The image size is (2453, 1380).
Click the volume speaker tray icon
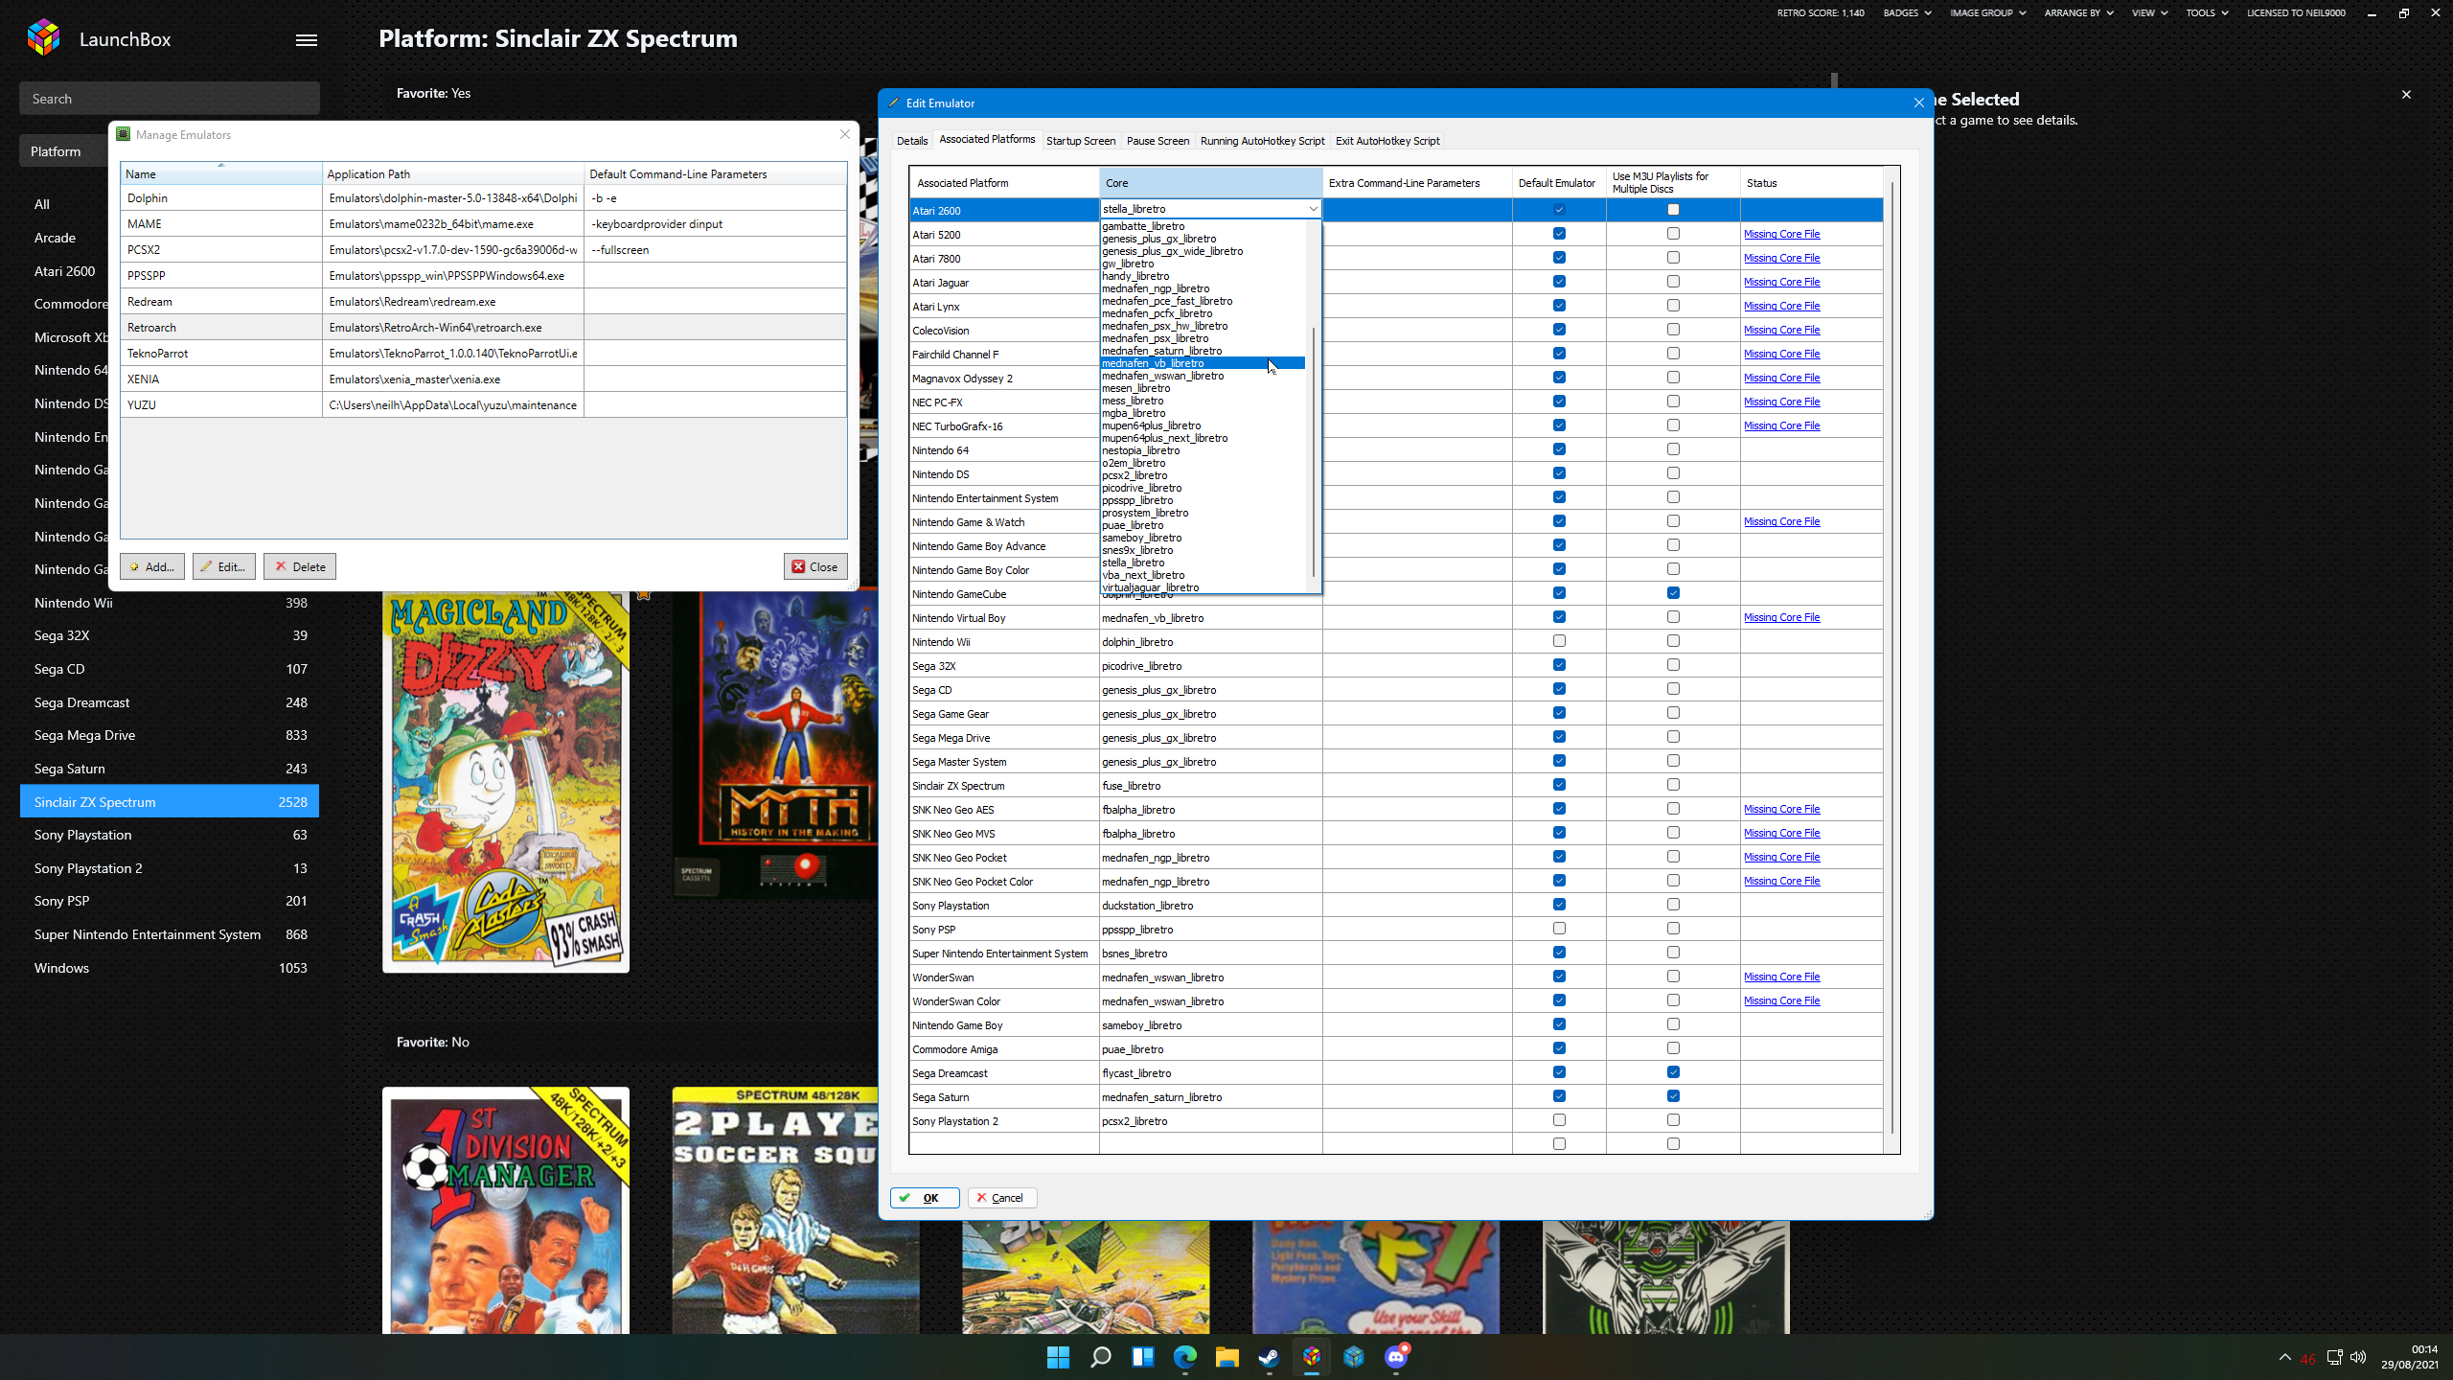coord(2358,1357)
